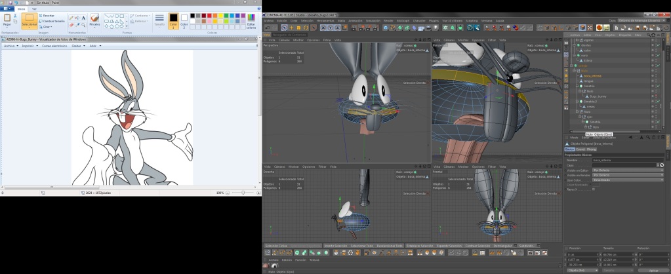Click the Seleccionar button in Paint
Viewport: 671px width, 274px height.
[30, 21]
